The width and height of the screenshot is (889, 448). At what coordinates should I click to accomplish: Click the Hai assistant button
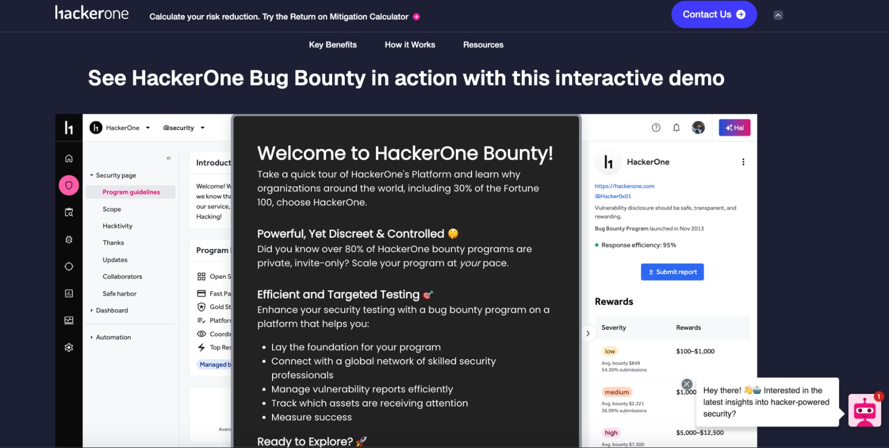734,128
